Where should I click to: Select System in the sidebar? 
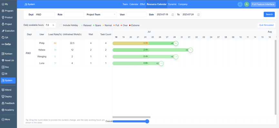coord(8,80)
